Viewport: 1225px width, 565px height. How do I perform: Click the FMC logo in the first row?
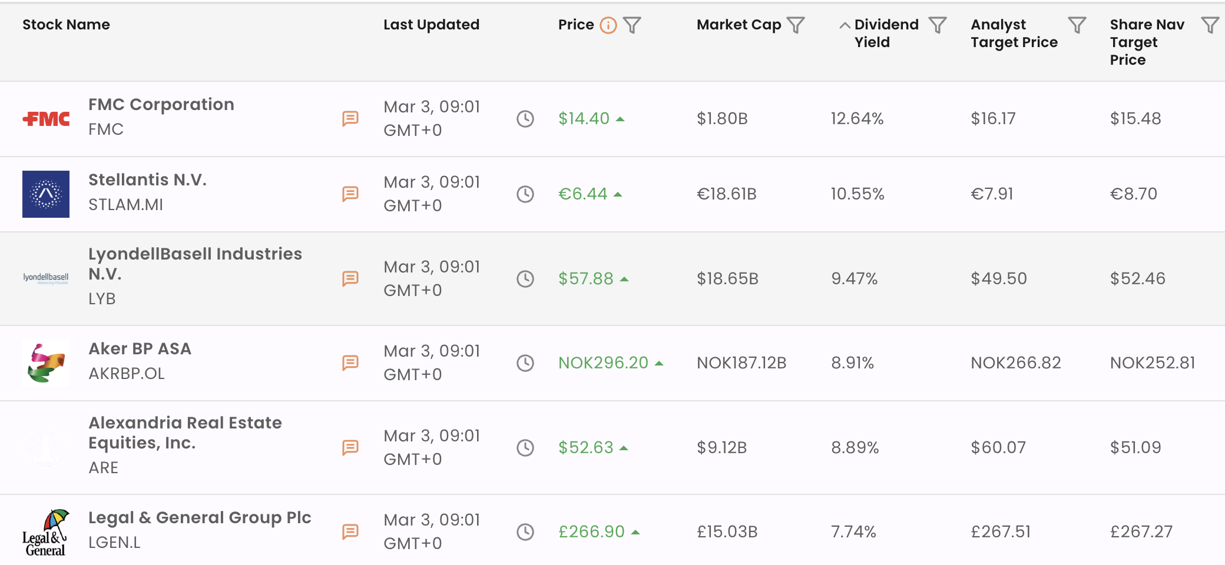(46, 118)
